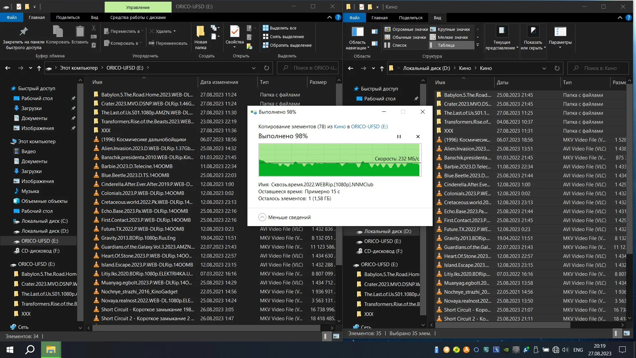636x358 pixels.
Task: Open the Вид tab in the ORICO-UFSD window
Action: pyautogui.click(x=94, y=17)
